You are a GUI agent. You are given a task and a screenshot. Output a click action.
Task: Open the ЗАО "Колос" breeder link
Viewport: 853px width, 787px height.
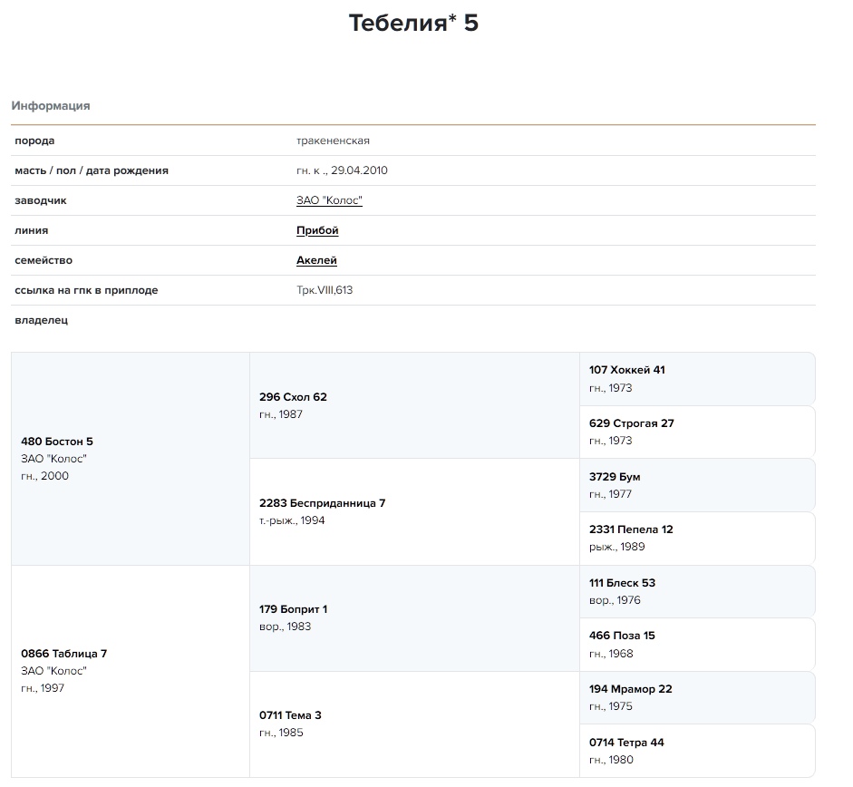[329, 200]
